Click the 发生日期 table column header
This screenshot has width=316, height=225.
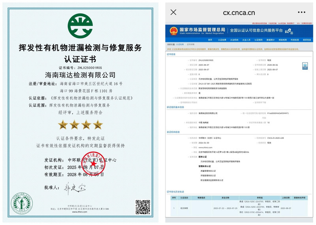coord(225,198)
